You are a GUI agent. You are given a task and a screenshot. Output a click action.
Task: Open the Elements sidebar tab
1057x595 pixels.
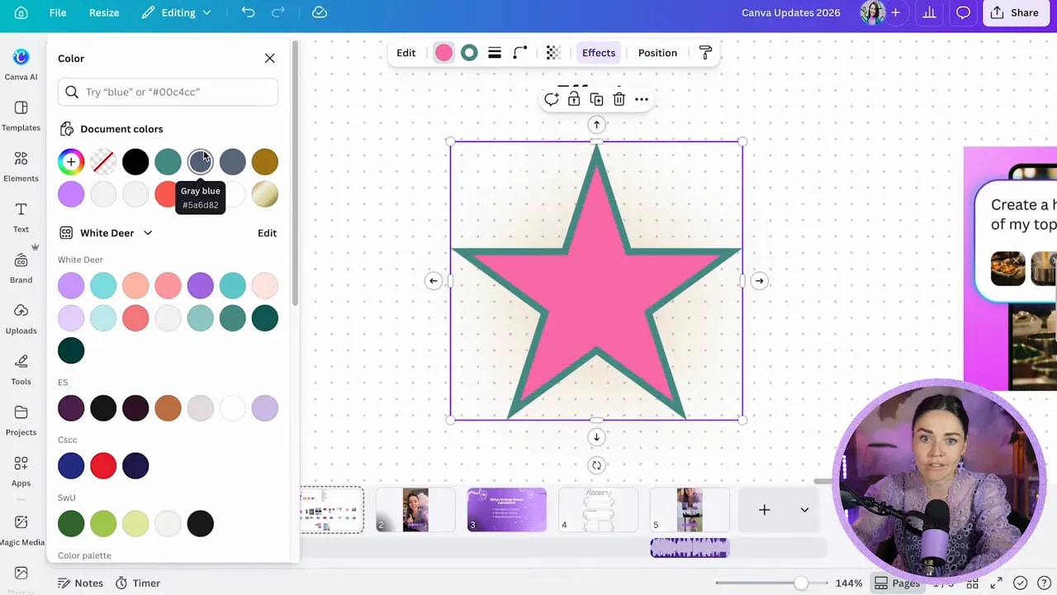21,166
